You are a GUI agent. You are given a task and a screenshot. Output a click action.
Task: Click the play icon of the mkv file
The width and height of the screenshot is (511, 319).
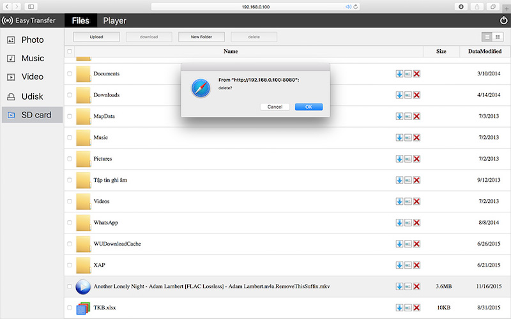coord(83,286)
